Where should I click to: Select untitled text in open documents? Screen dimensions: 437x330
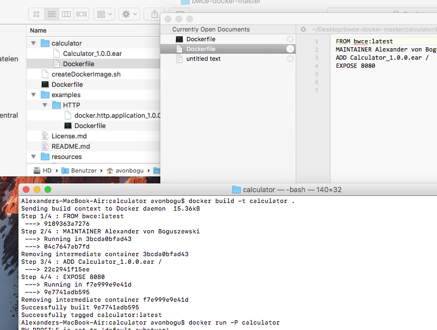point(203,59)
